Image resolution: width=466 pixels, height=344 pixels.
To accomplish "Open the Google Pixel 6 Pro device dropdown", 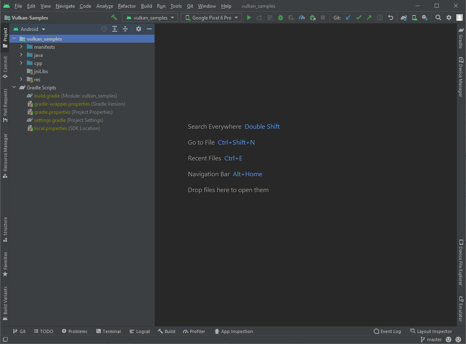I will [211, 17].
